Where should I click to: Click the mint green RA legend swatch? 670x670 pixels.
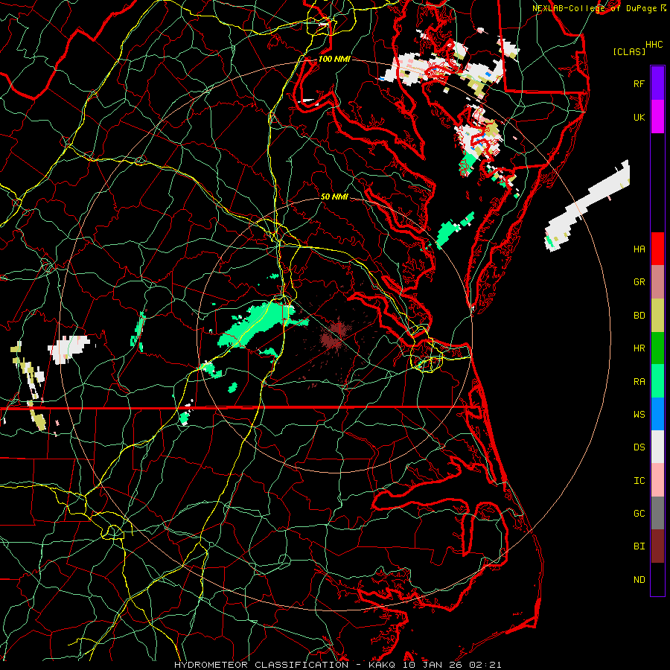tap(657, 381)
